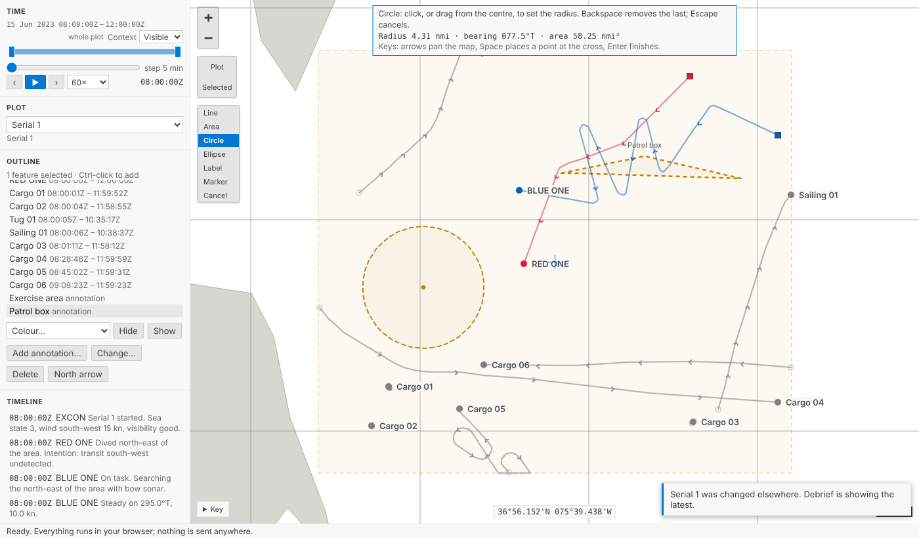Image resolution: width=919 pixels, height=538 pixels.
Task: Click the cursor coordinates readout
Action: pyautogui.click(x=554, y=512)
